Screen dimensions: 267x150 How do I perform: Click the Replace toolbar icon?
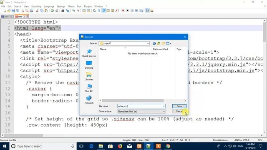point(68,11)
